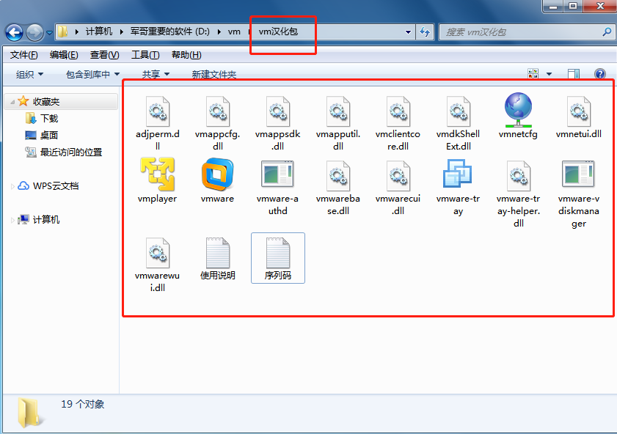This screenshot has width=617, height=434.
Task: Select the vmappsdk.dll file icon
Action: tap(278, 111)
